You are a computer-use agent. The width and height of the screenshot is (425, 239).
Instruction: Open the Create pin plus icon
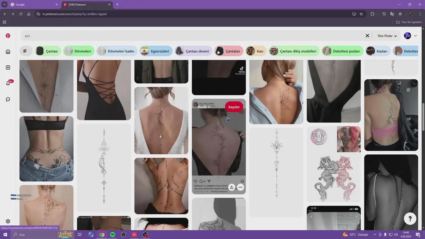click(8, 67)
